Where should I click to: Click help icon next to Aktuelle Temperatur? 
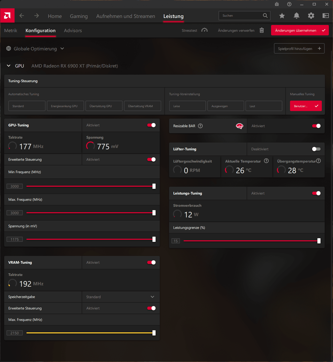point(266,161)
